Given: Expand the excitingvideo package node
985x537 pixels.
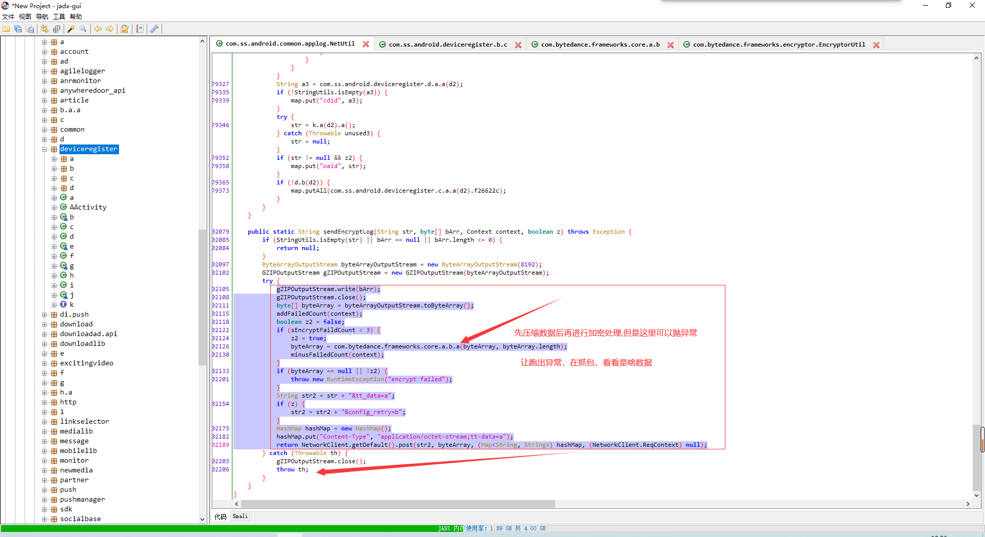Looking at the screenshot, I should point(45,363).
